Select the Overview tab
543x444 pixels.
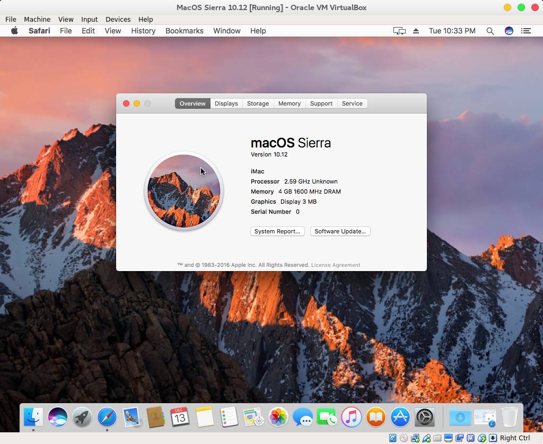click(x=192, y=103)
